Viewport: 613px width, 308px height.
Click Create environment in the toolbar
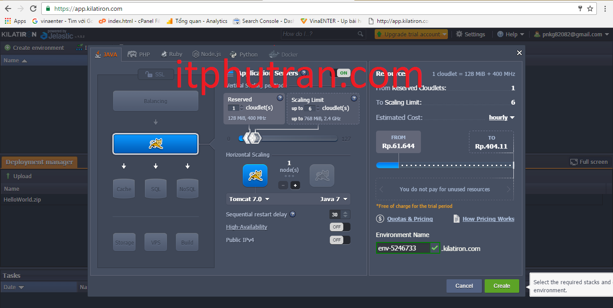34,48
